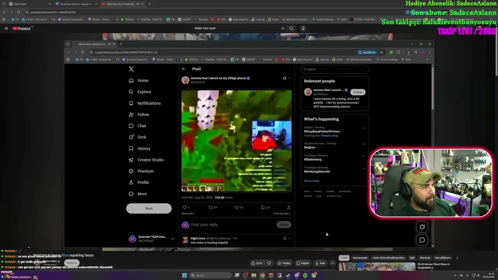Open options for the #AchtungAbzocke trend

363,168
